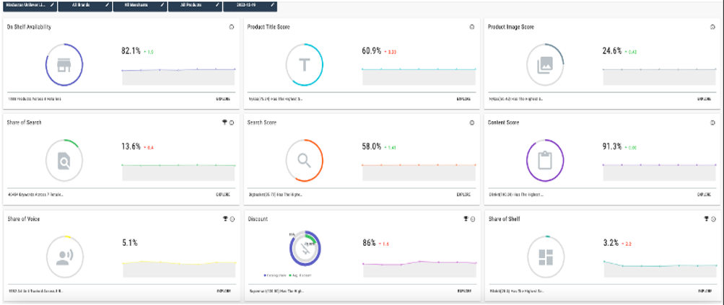Image resolution: width=724 pixels, height=305 pixels.
Task: Click trophy icon on Share of Shelf card
Action: tap(706, 218)
